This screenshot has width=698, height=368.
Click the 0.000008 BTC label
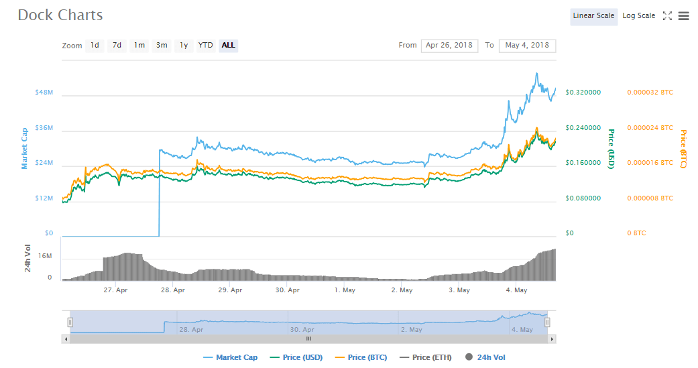coord(650,198)
